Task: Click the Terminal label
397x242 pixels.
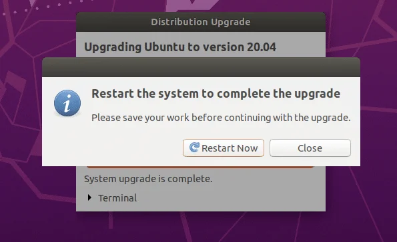Action: [x=117, y=198]
